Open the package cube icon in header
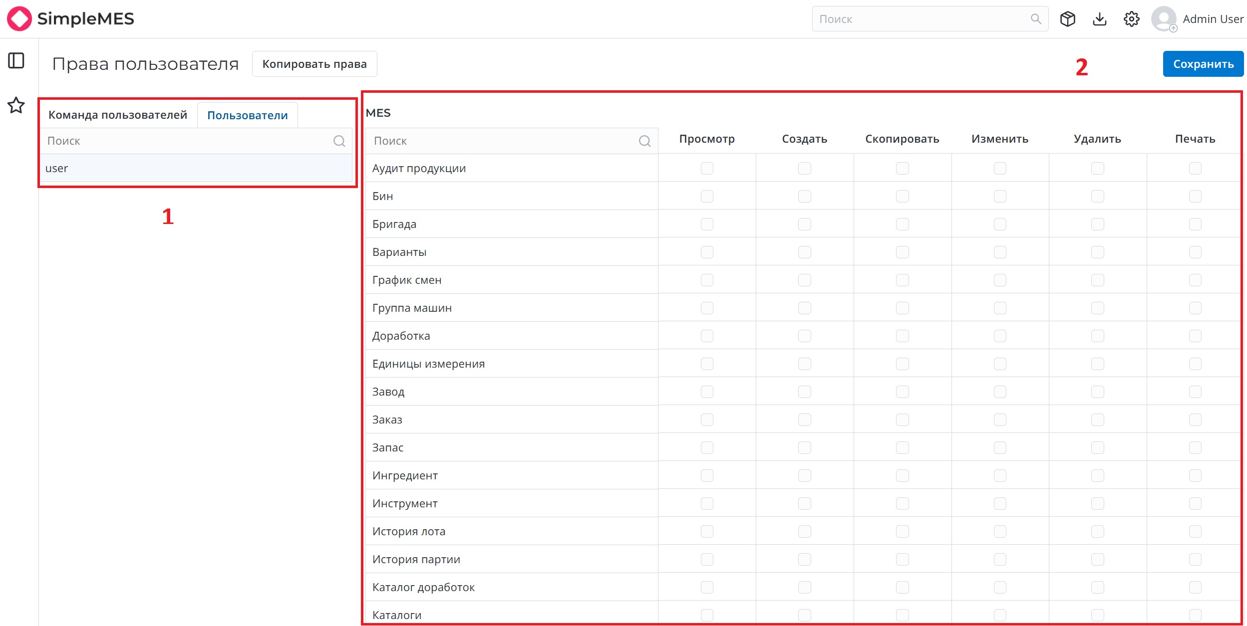1247x626 pixels. pyautogui.click(x=1068, y=19)
